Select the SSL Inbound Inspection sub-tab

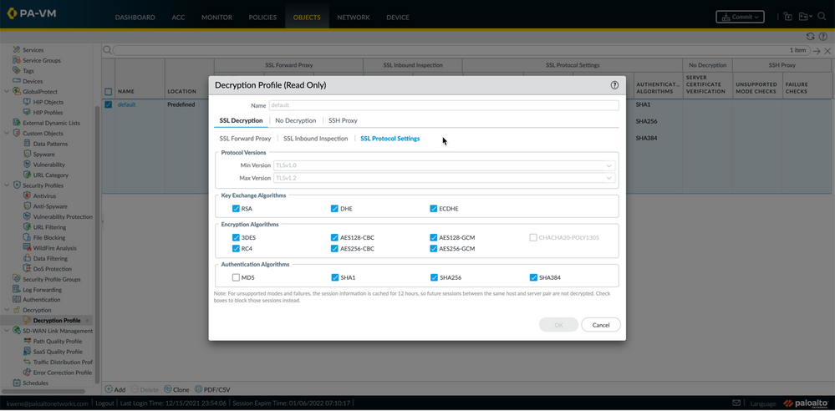pyautogui.click(x=315, y=139)
